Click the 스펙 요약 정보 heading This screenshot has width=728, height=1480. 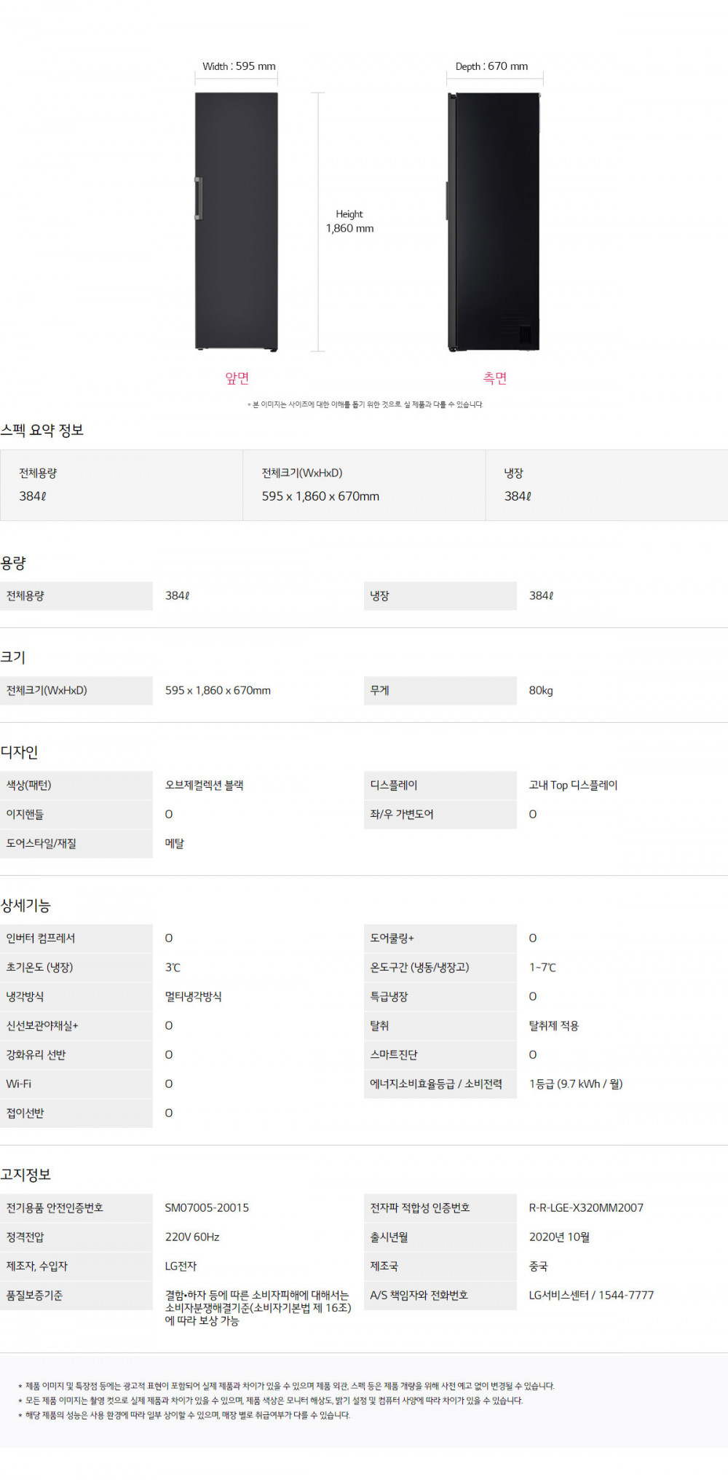42,430
